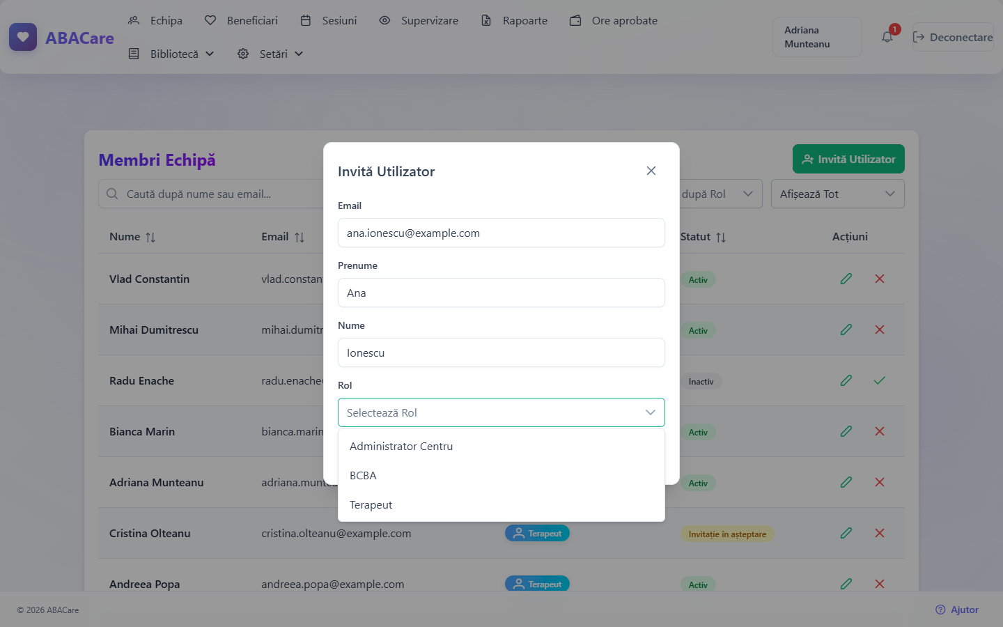Open the Beneficiari section
Viewport: 1003px width, 627px height.
pyautogui.click(x=241, y=20)
